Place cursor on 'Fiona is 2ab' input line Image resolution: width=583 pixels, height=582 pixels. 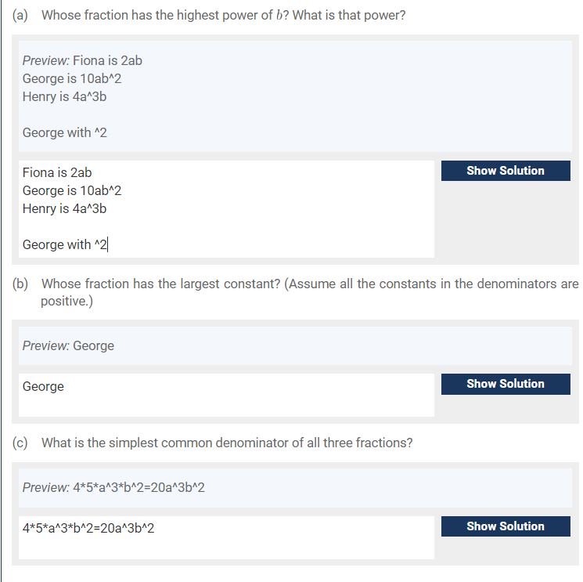[x=57, y=172]
